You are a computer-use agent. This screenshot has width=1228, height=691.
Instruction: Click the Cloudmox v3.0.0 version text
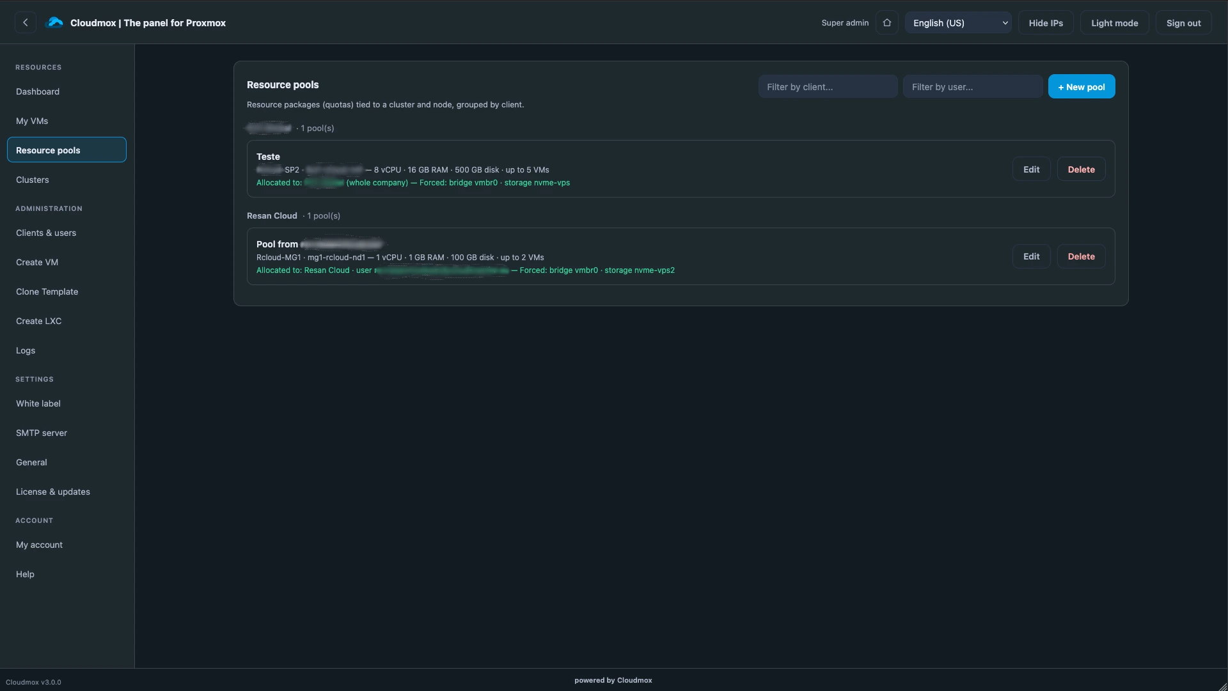[x=33, y=682]
